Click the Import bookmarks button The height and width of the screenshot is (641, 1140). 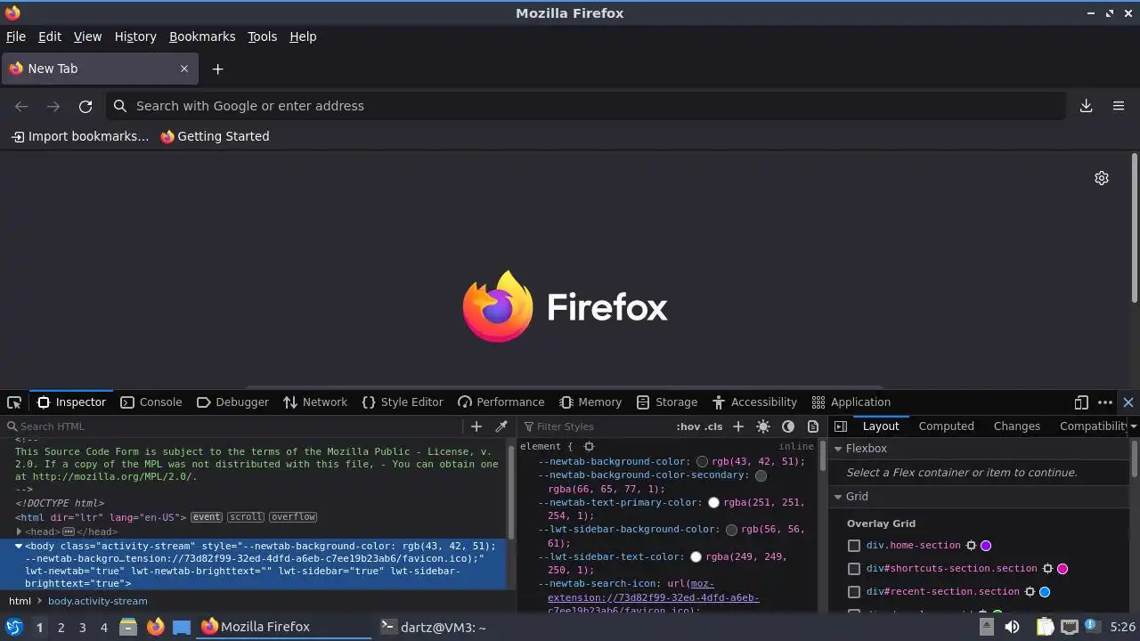click(80, 136)
